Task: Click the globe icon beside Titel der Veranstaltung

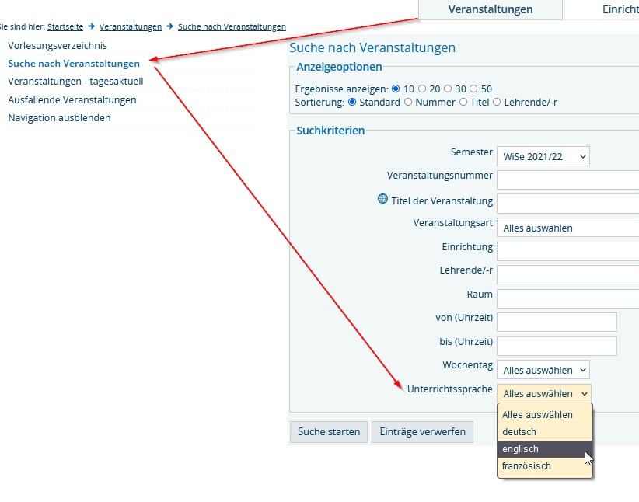Action: [x=382, y=200]
